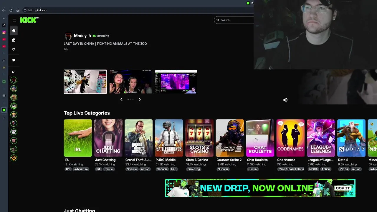377x212 pixels.
Task: Open the League of Legends category card
Action: pos(321,138)
